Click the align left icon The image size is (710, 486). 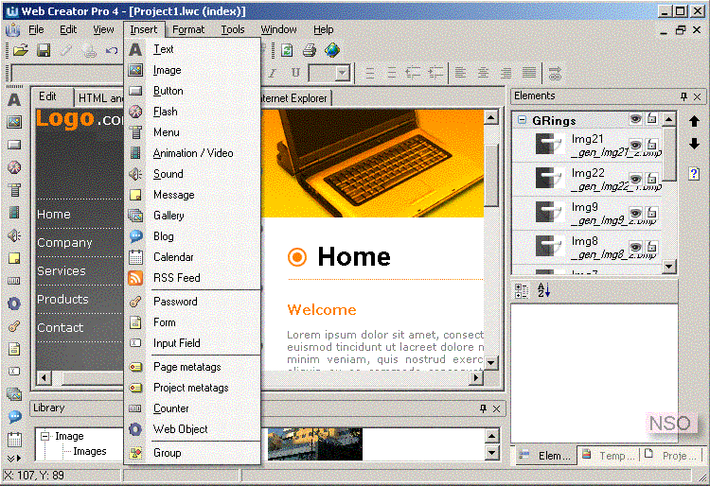click(x=460, y=73)
